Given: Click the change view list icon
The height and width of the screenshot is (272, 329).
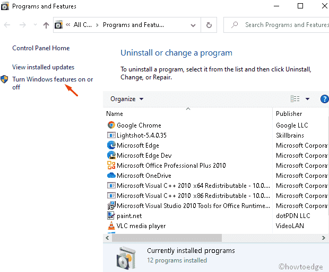Looking at the screenshot, I should (x=295, y=99).
